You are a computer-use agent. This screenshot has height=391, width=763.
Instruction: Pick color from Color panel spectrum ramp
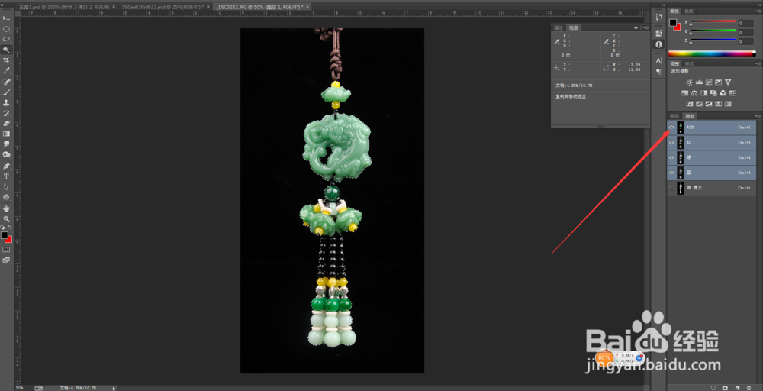[x=711, y=53]
